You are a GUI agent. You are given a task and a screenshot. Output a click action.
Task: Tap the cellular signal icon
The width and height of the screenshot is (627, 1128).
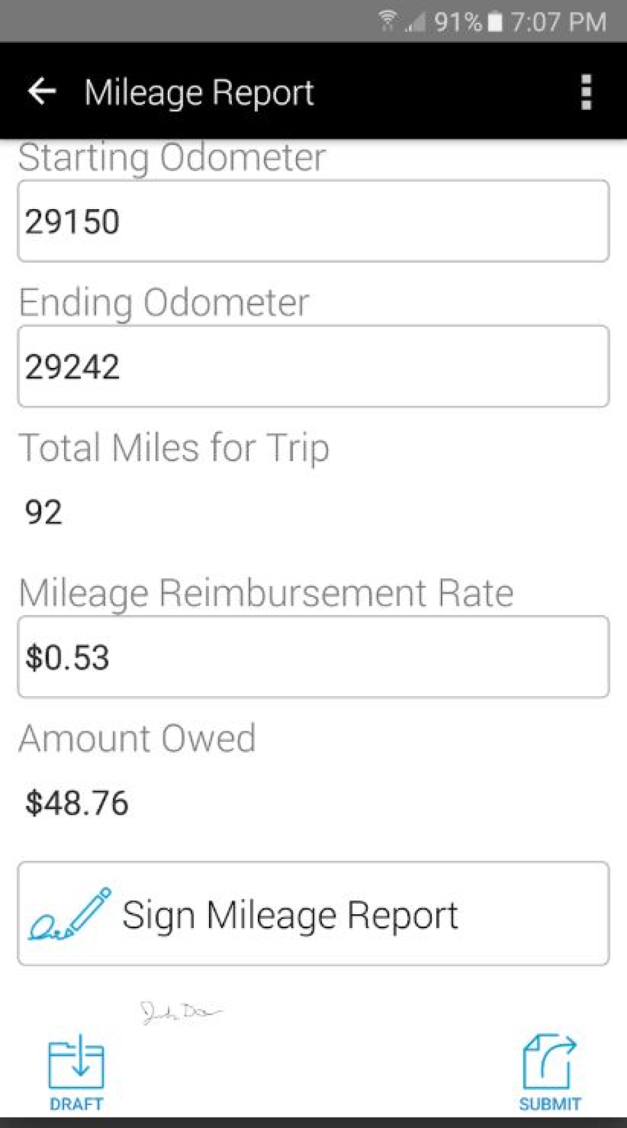[414, 24]
